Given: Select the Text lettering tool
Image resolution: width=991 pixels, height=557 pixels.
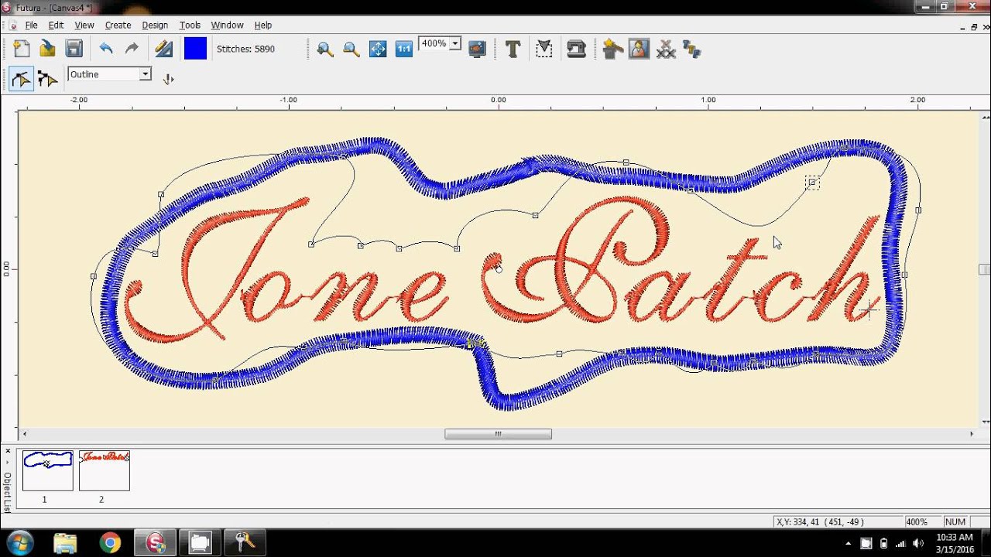Looking at the screenshot, I should pyautogui.click(x=513, y=49).
